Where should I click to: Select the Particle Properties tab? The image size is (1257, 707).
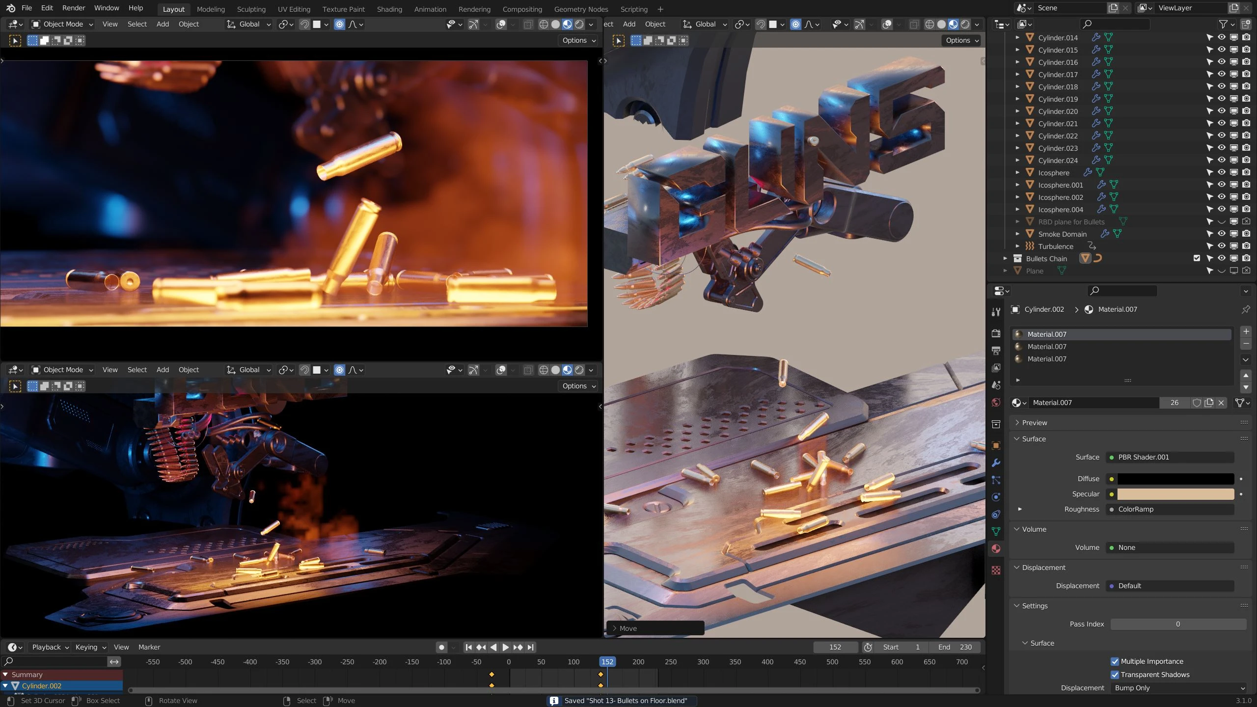tap(996, 480)
